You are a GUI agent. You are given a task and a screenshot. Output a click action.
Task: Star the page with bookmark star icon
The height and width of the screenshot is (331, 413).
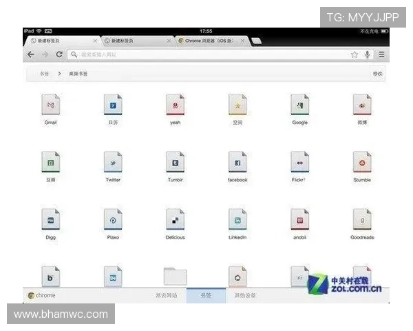click(x=354, y=54)
